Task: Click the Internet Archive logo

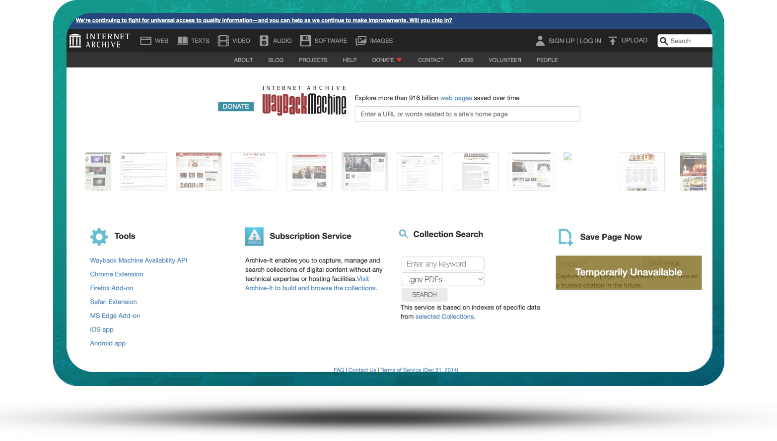Action: pos(99,41)
